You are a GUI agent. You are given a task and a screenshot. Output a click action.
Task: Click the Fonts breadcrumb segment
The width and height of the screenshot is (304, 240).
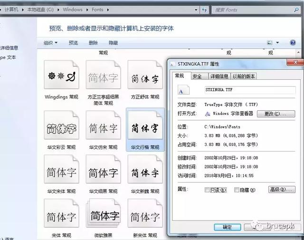click(x=97, y=10)
